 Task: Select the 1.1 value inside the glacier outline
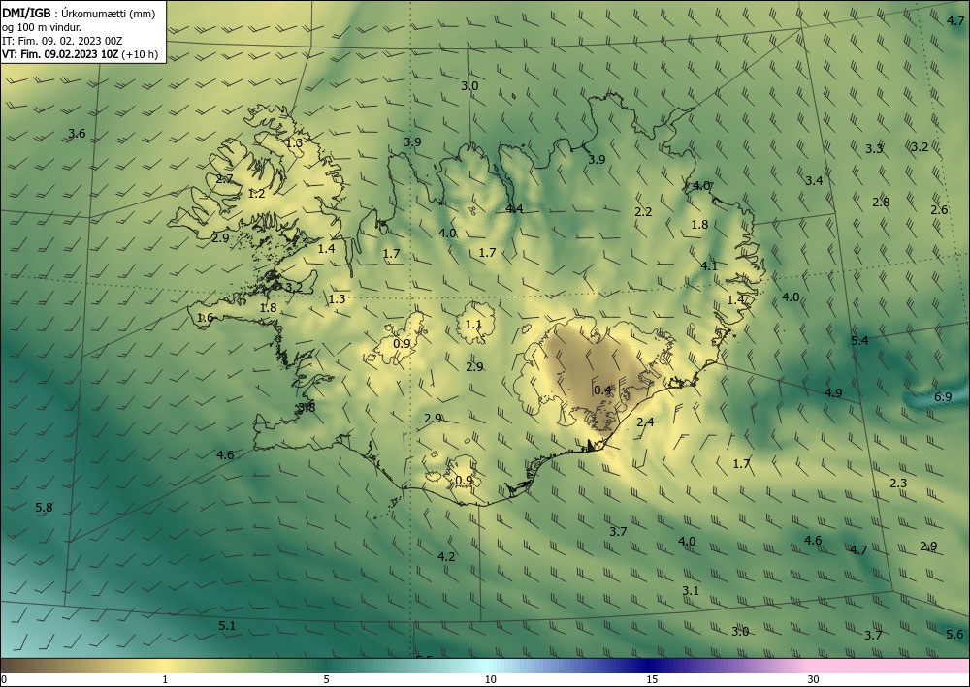473,325
